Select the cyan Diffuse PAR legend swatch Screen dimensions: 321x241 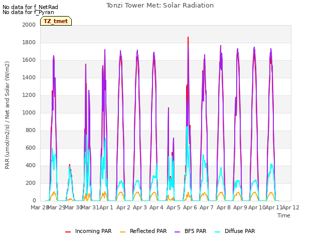click(218, 232)
